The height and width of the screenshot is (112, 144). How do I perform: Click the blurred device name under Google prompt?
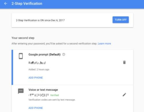pos(37,63)
